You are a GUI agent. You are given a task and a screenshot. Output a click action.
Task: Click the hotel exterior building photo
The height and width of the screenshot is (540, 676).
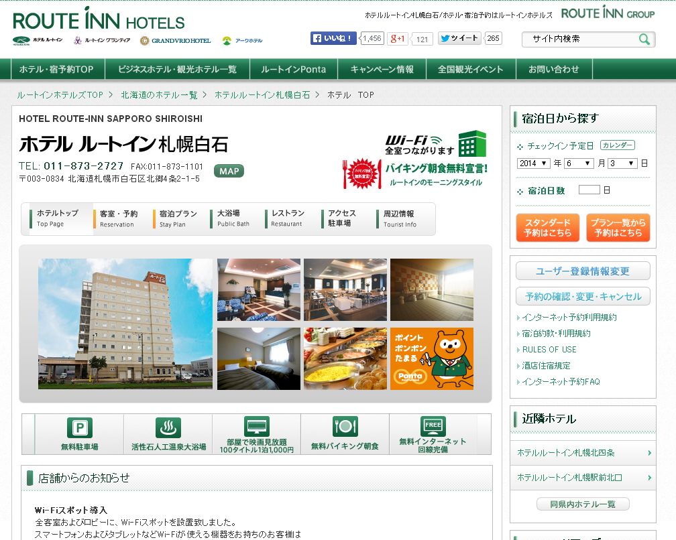click(125, 324)
